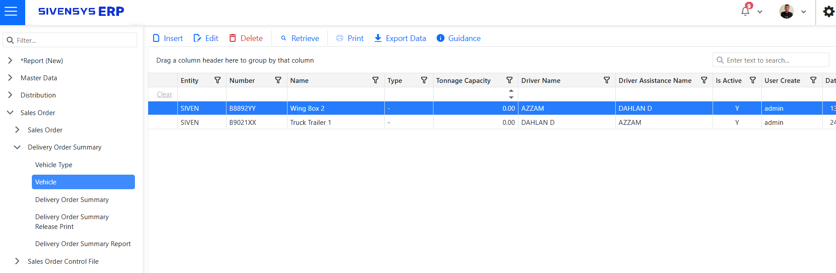This screenshot has width=836, height=273.
Task: Open the user profile avatar menu
Action: click(x=786, y=11)
